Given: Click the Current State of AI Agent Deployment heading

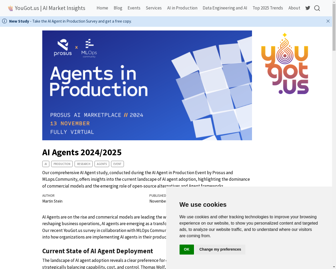Looking at the screenshot, I should (x=98, y=251).
